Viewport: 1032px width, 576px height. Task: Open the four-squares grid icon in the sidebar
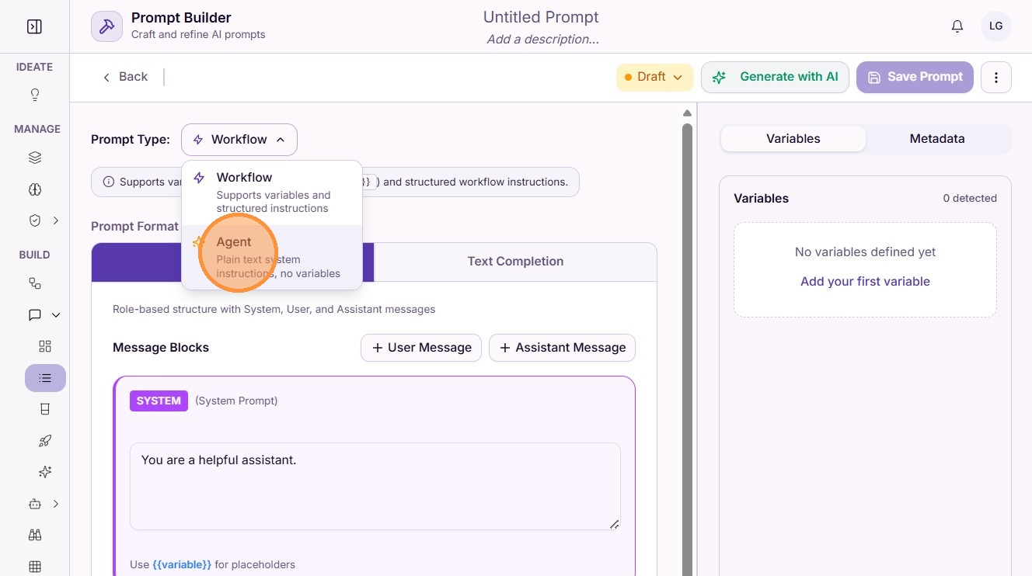tap(45, 346)
